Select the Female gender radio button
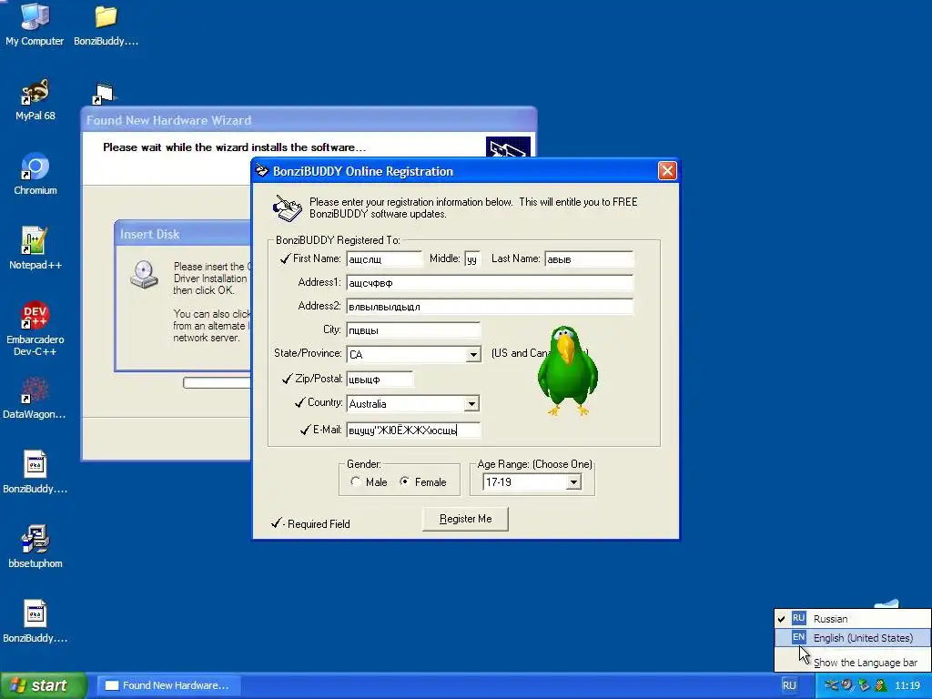The image size is (932, 699). [404, 482]
